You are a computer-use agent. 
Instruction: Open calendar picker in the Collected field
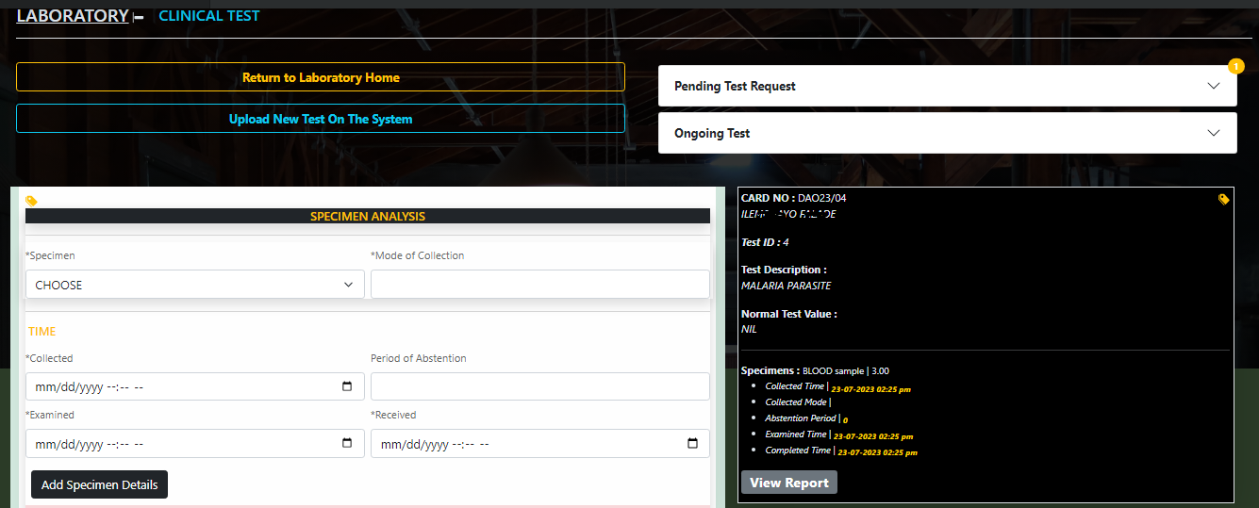347,386
